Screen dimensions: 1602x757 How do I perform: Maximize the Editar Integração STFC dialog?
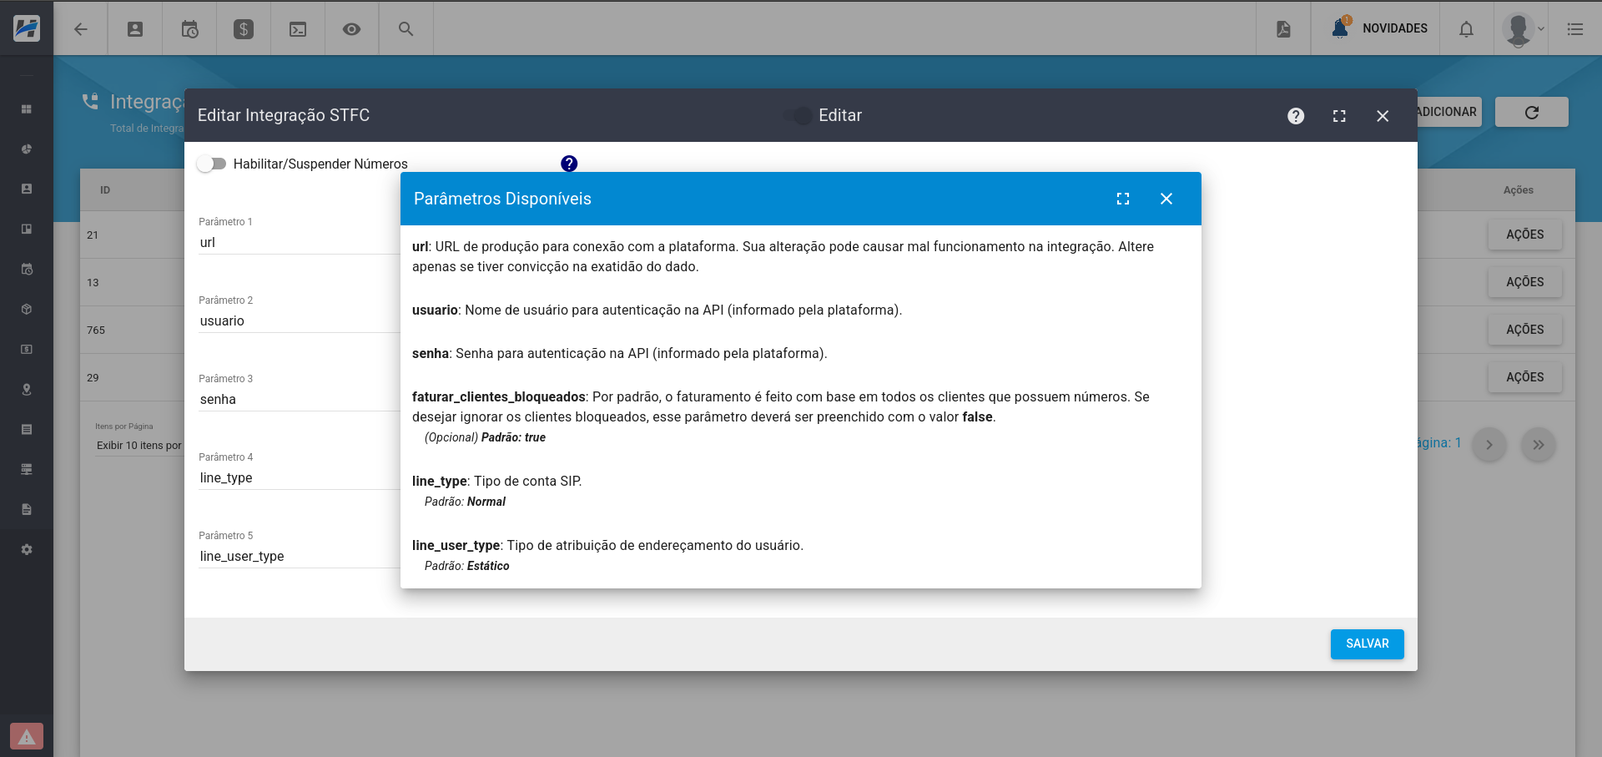tap(1339, 116)
